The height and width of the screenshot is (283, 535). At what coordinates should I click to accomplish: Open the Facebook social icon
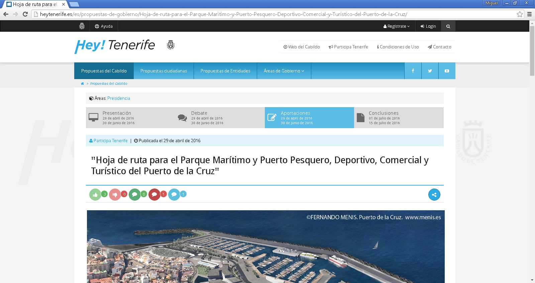413,71
